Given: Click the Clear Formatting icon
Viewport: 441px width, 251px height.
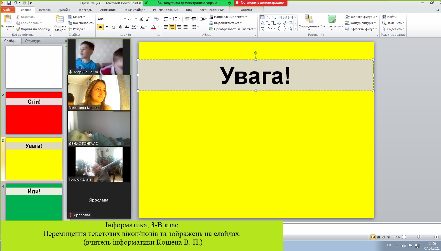Looking at the screenshot, I should [157, 19].
